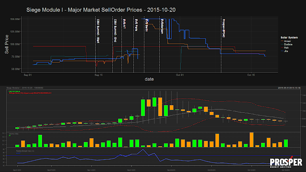
Task: Click the tallest green volume bar
Action: (x=40, y=141)
